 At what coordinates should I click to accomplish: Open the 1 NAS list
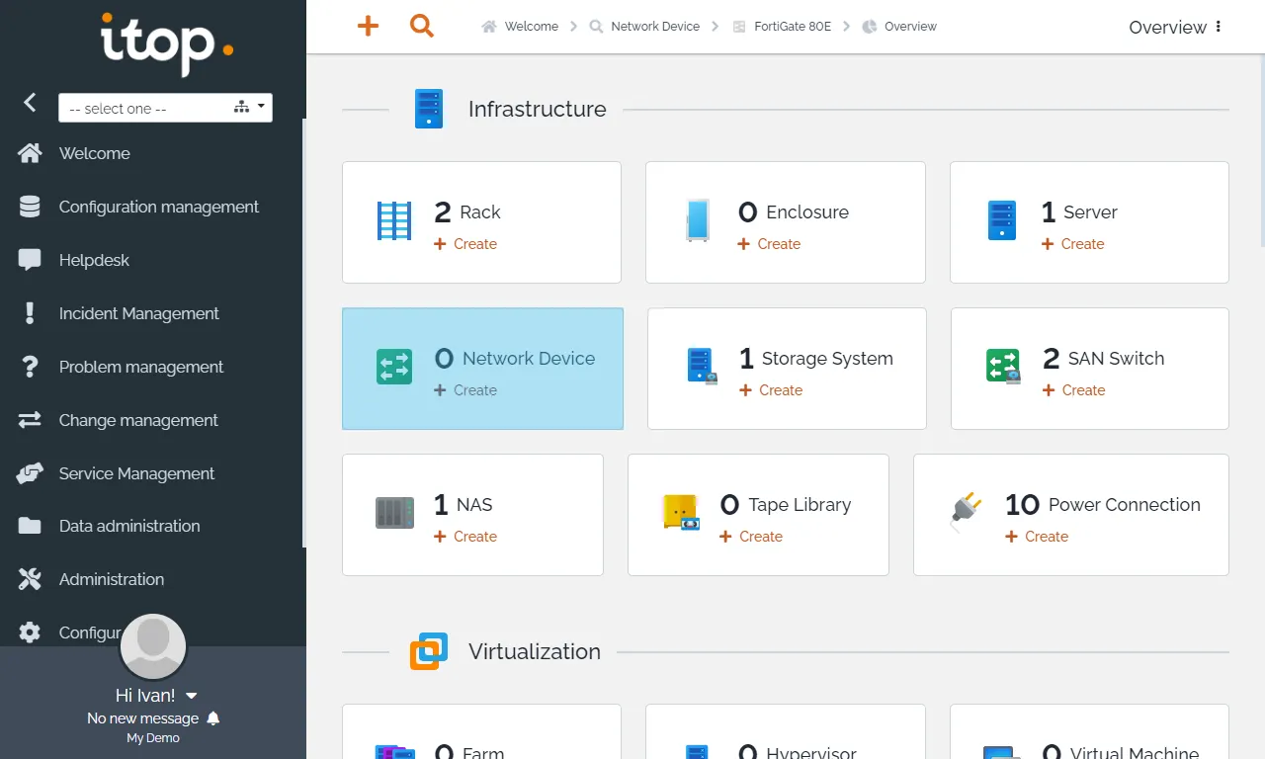(464, 504)
